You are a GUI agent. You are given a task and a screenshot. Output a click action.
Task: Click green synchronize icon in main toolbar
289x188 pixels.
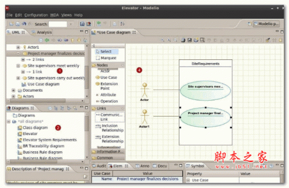[x=99, y=24]
